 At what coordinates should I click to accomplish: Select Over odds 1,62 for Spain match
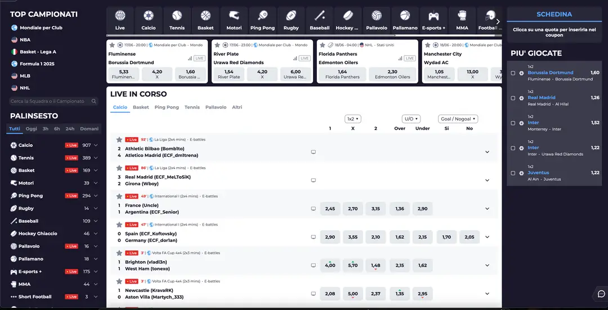pos(400,237)
